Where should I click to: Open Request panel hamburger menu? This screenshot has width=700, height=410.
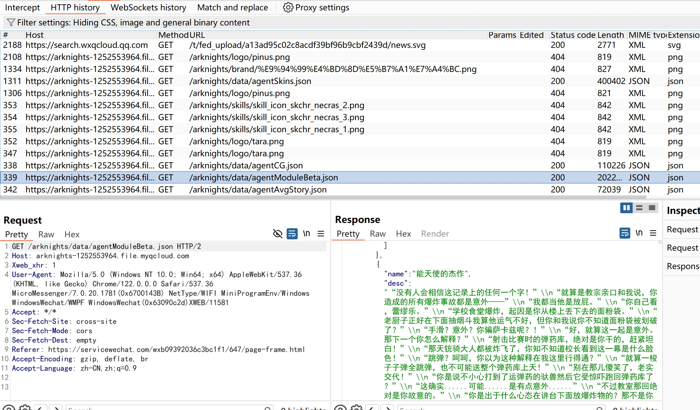[321, 234]
